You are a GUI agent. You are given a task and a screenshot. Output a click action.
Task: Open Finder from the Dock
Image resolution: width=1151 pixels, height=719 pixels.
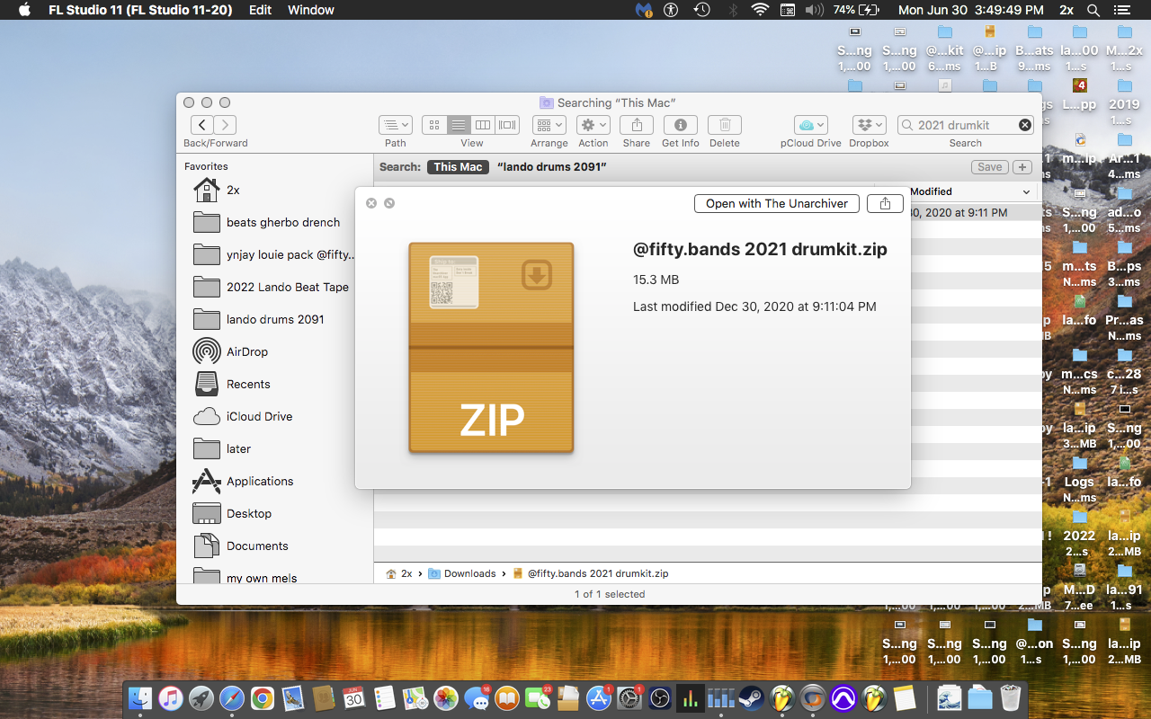coord(140,697)
